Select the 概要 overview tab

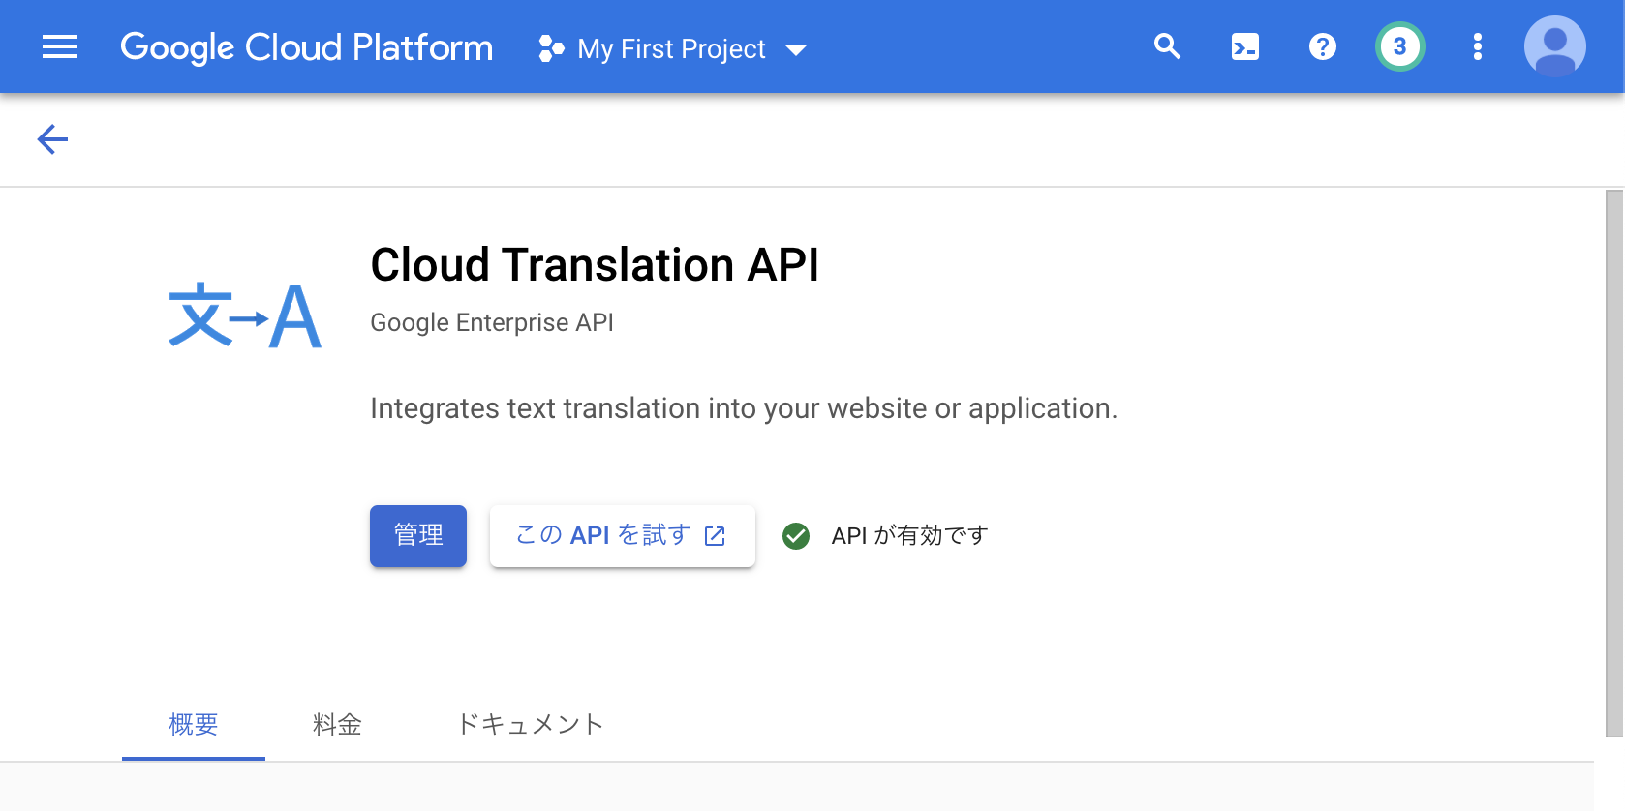tap(194, 724)
